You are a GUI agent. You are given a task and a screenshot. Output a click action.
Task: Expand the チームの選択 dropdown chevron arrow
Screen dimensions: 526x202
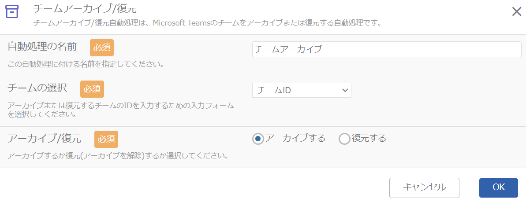[344, 90]
